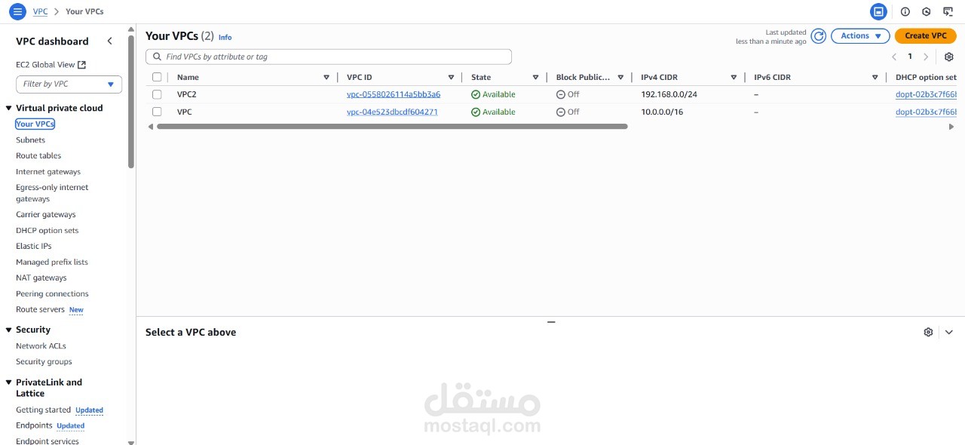The height and width of the screenshot is (445, 965).
Task: Open Peering connections in sidebar
Action: 52,293
